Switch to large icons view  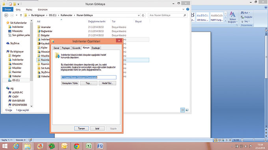pos(187,110)
